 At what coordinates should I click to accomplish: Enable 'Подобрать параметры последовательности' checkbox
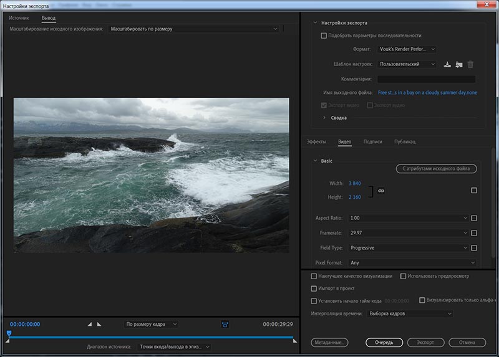click(x=324, y=36)
